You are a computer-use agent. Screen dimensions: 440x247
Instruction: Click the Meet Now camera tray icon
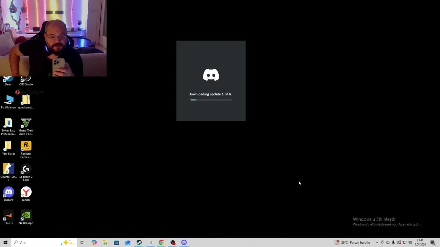(382, 243)
